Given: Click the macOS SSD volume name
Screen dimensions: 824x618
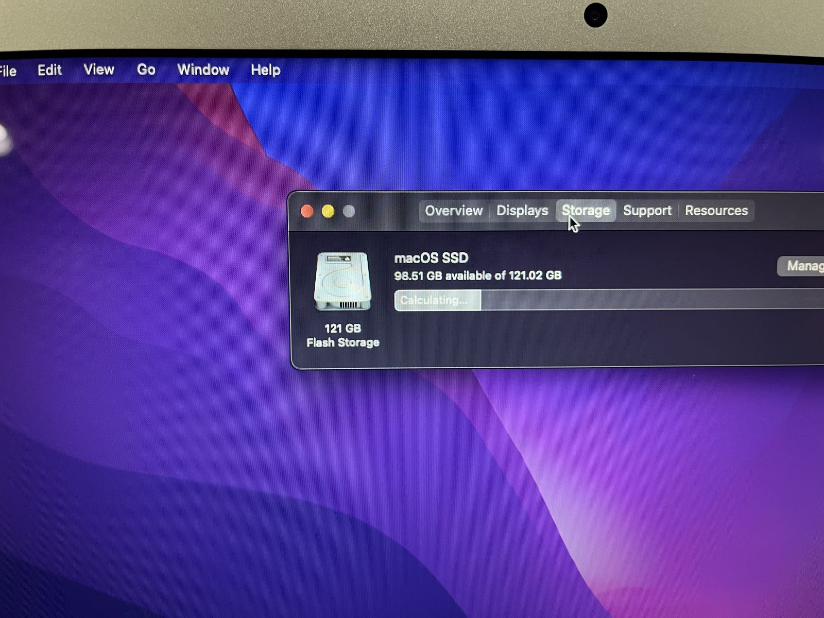Looking at the screenshot, I should click(431, 258).
